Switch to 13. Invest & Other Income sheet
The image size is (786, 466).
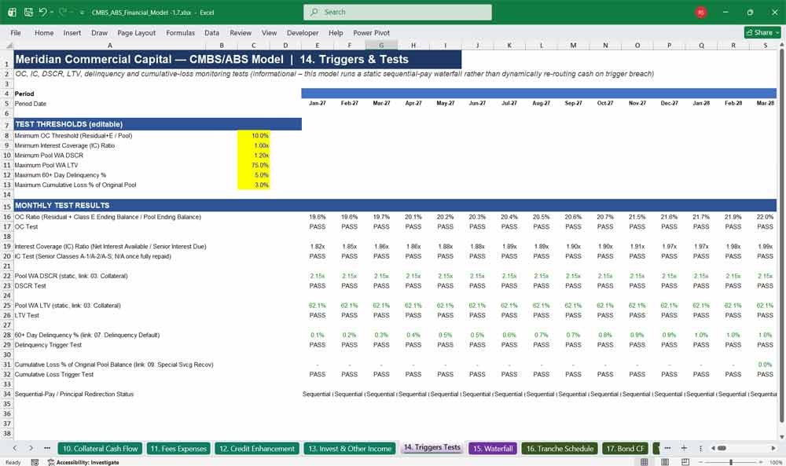coord(350,449)
